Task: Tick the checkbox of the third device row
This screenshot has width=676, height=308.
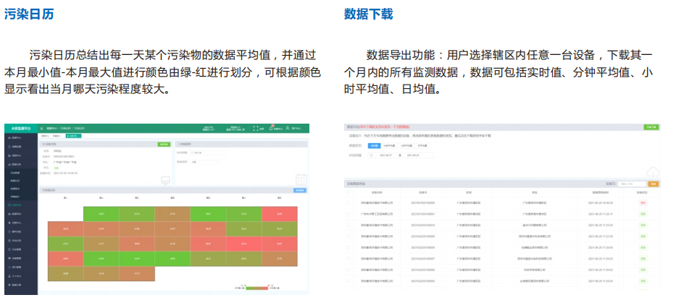Action: point(349,225)
